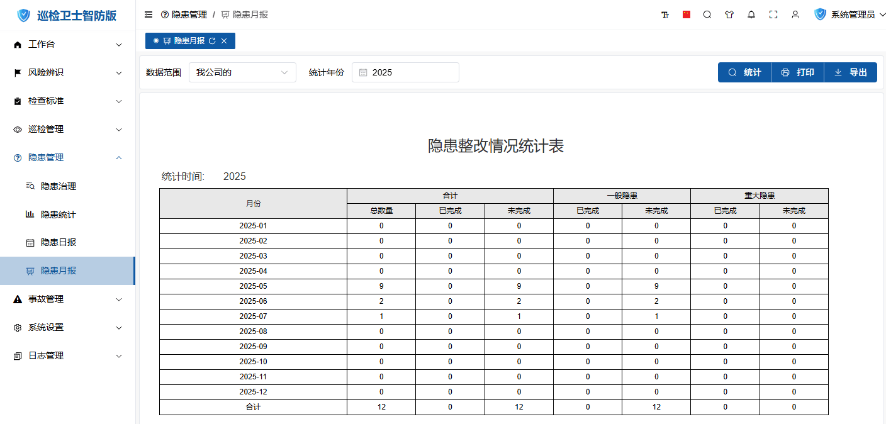This screenshot has width=886, height=424.
Task: Click the 2025-07 row label
Action: (x=253, y=316)
